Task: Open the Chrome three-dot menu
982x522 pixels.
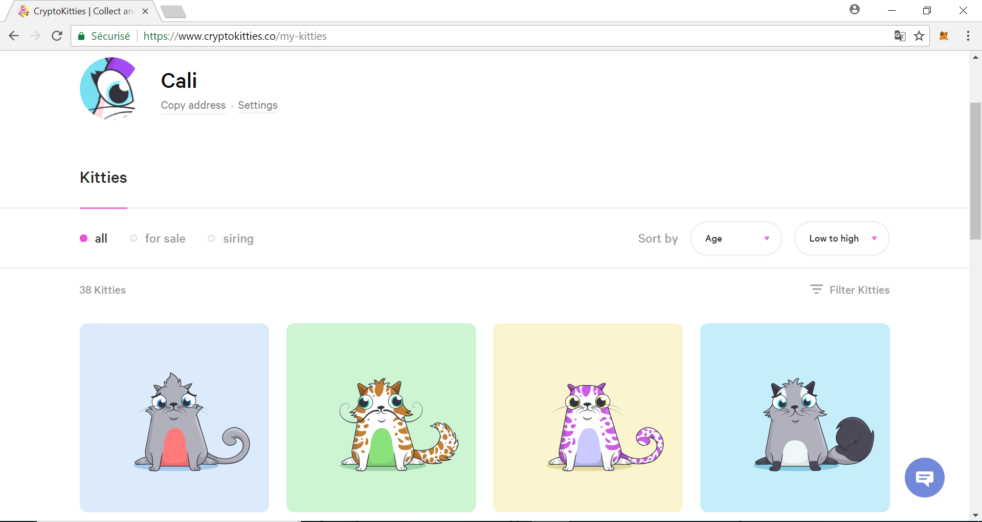Action: pyautogui.click(x=968, y=36)
